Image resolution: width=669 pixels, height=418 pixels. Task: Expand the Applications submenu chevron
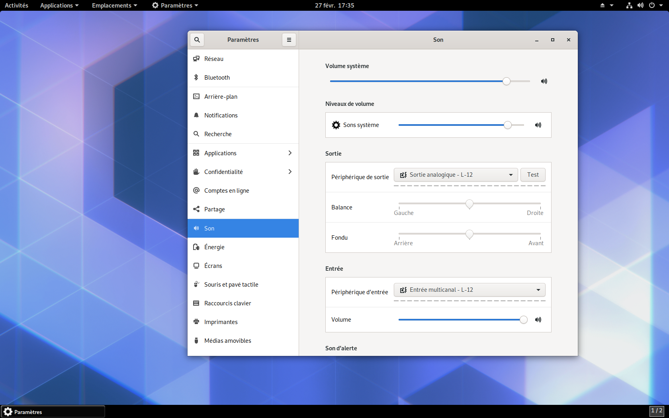click(290, 153)
